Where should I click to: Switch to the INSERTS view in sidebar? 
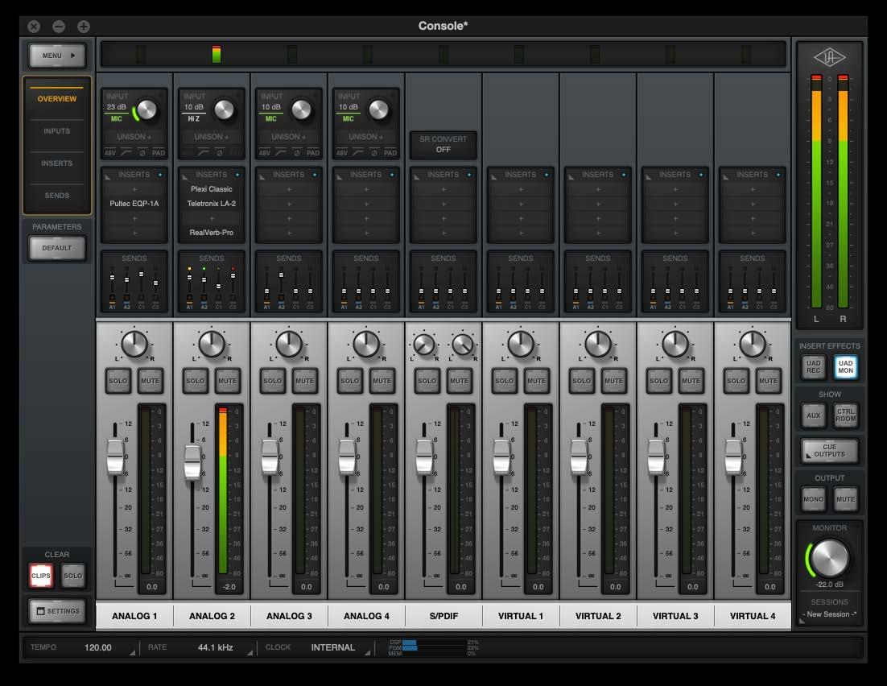point(57,163)
